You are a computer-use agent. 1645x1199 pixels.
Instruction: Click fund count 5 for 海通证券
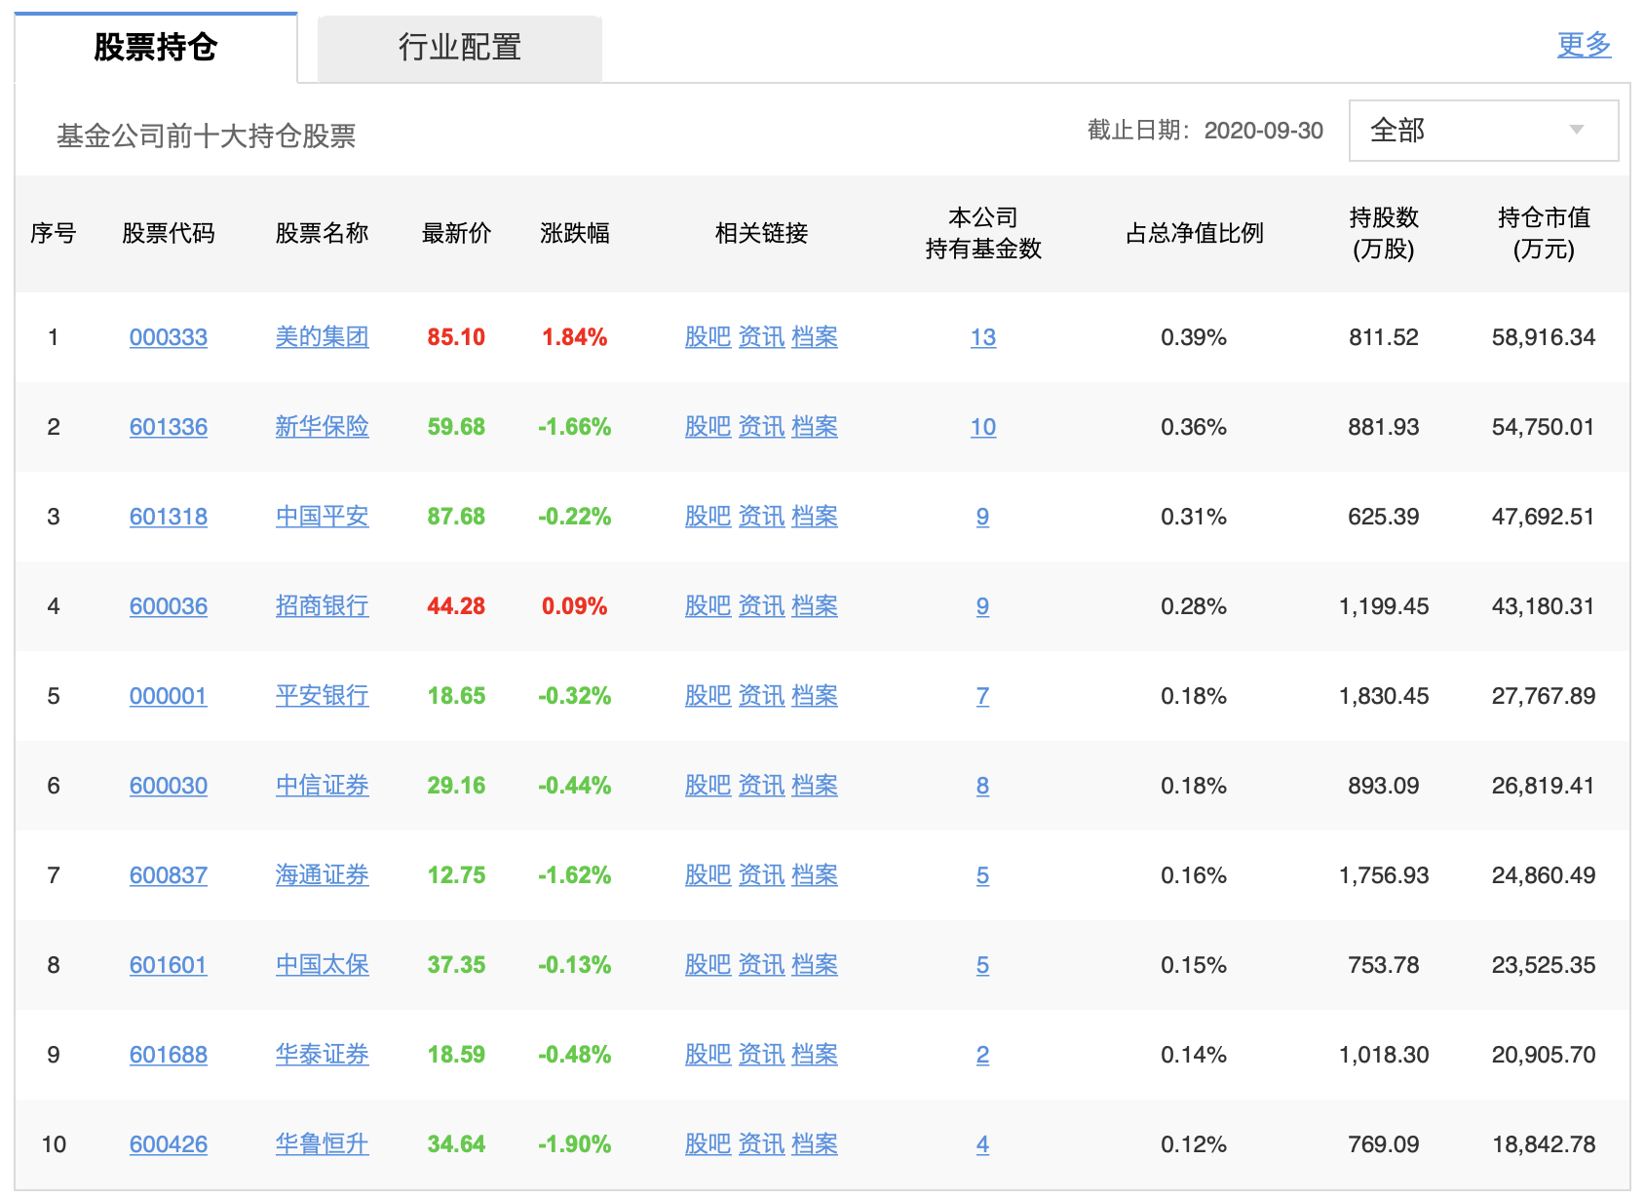[983, 875]
